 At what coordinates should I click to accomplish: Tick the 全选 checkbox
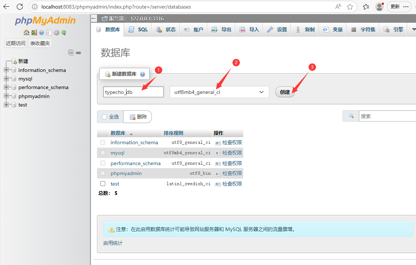[104, 117]
